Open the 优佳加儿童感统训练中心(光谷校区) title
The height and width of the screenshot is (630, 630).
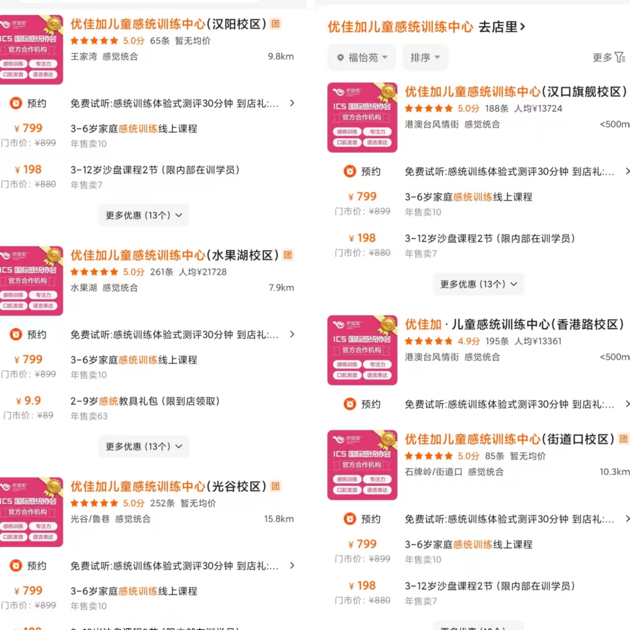coord(168,486)
